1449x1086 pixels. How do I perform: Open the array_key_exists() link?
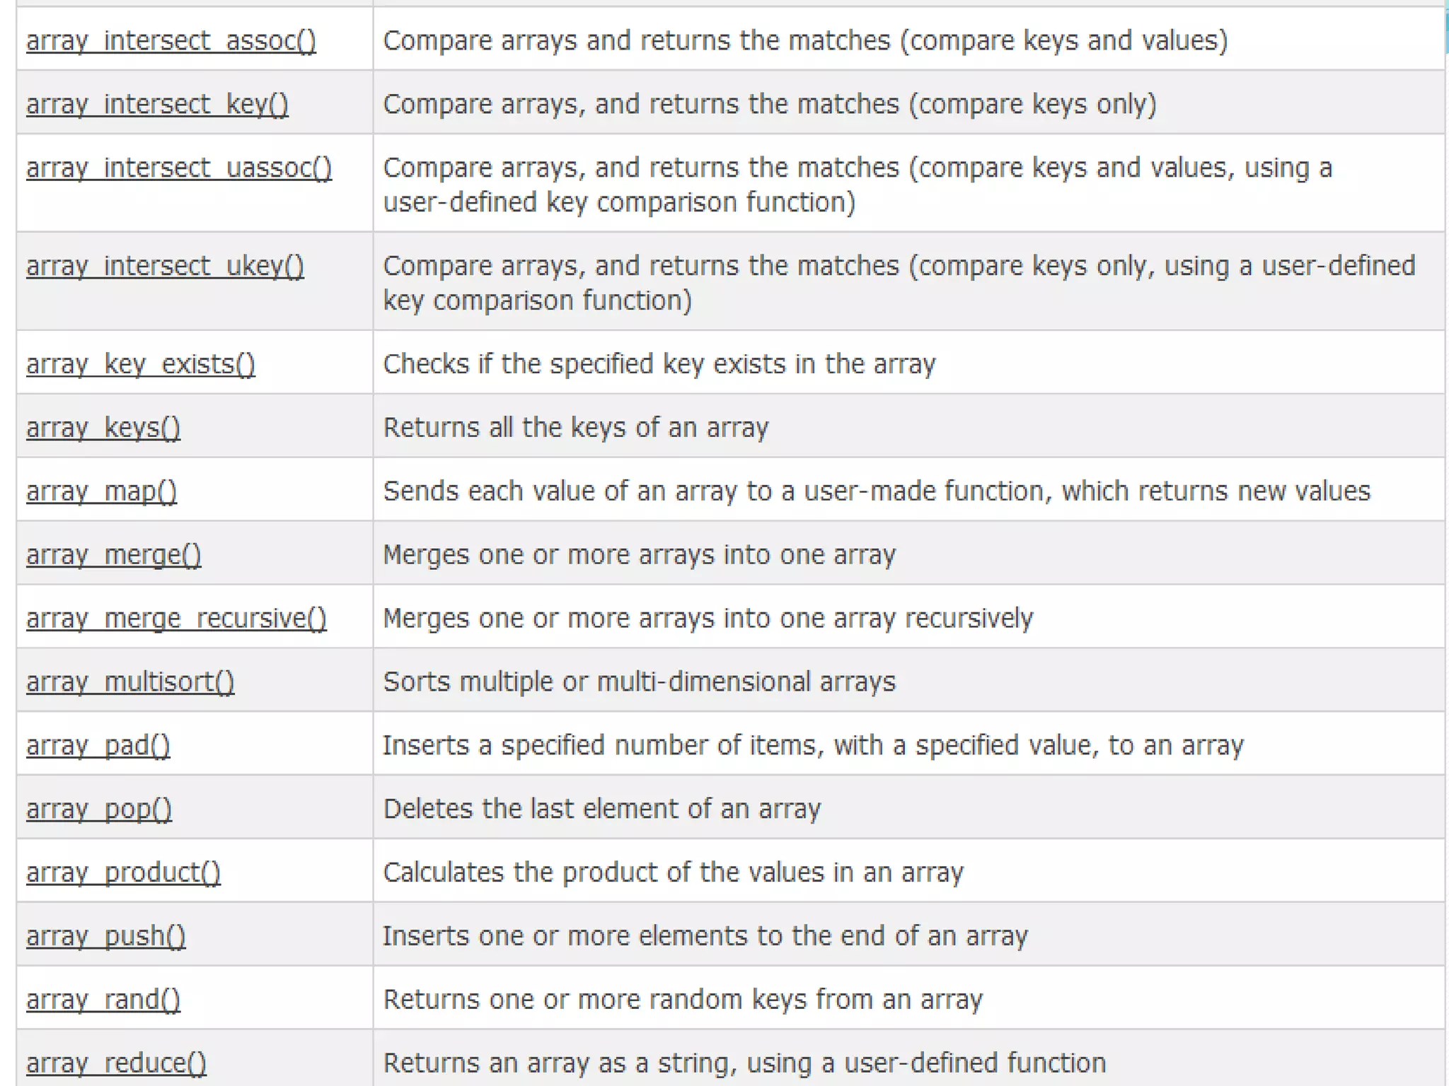pos(140,364)
